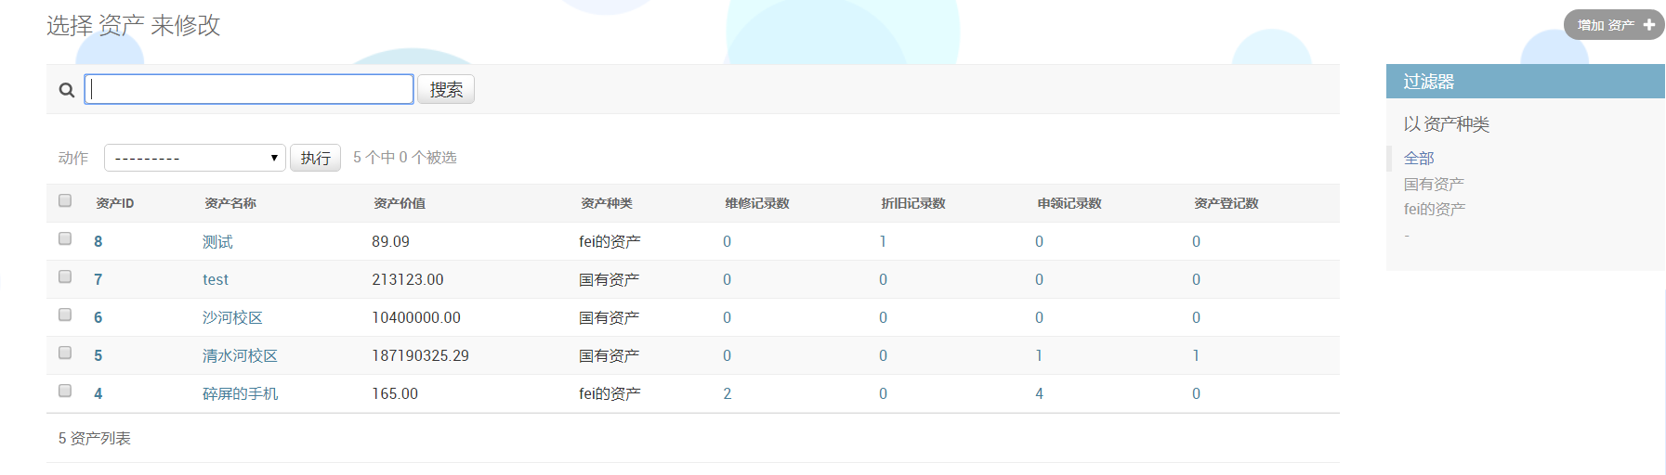Click the 折旧记录数 column header

[x=913, y=203]
